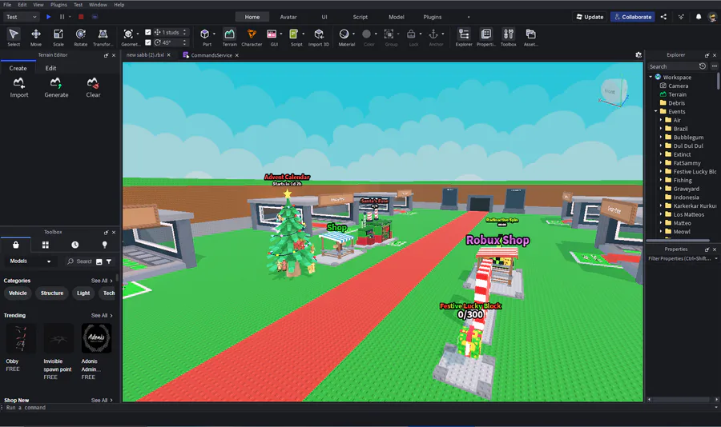
Task: Click the Explorer search field
Action: (673, 66)
